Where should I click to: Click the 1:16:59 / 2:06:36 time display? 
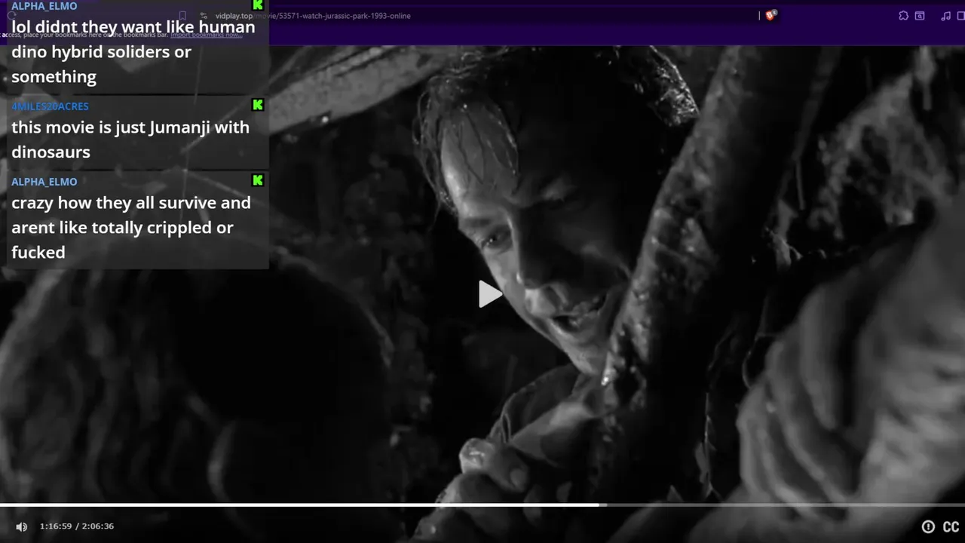(77, 526)
